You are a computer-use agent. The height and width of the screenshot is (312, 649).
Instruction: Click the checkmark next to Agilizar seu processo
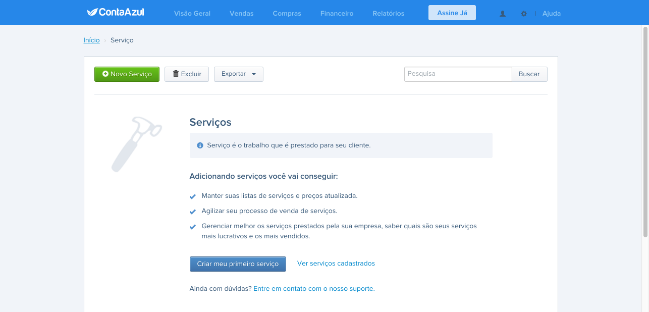click(x=192, y=212)
